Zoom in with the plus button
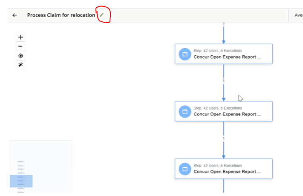The width and height of the screenshot is (303, 196). click(21, 37)
